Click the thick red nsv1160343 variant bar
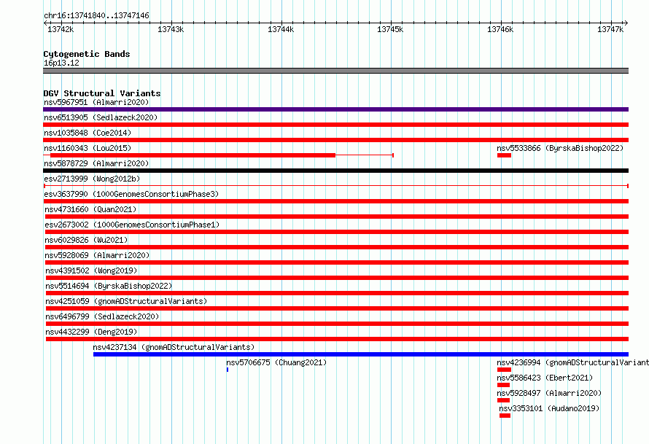This screenshot has width=649, height=444. click(x=193, y=155)
